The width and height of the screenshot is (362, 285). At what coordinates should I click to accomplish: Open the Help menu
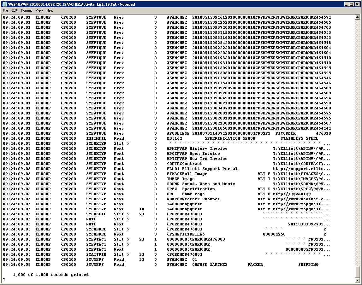click(50, 10)
